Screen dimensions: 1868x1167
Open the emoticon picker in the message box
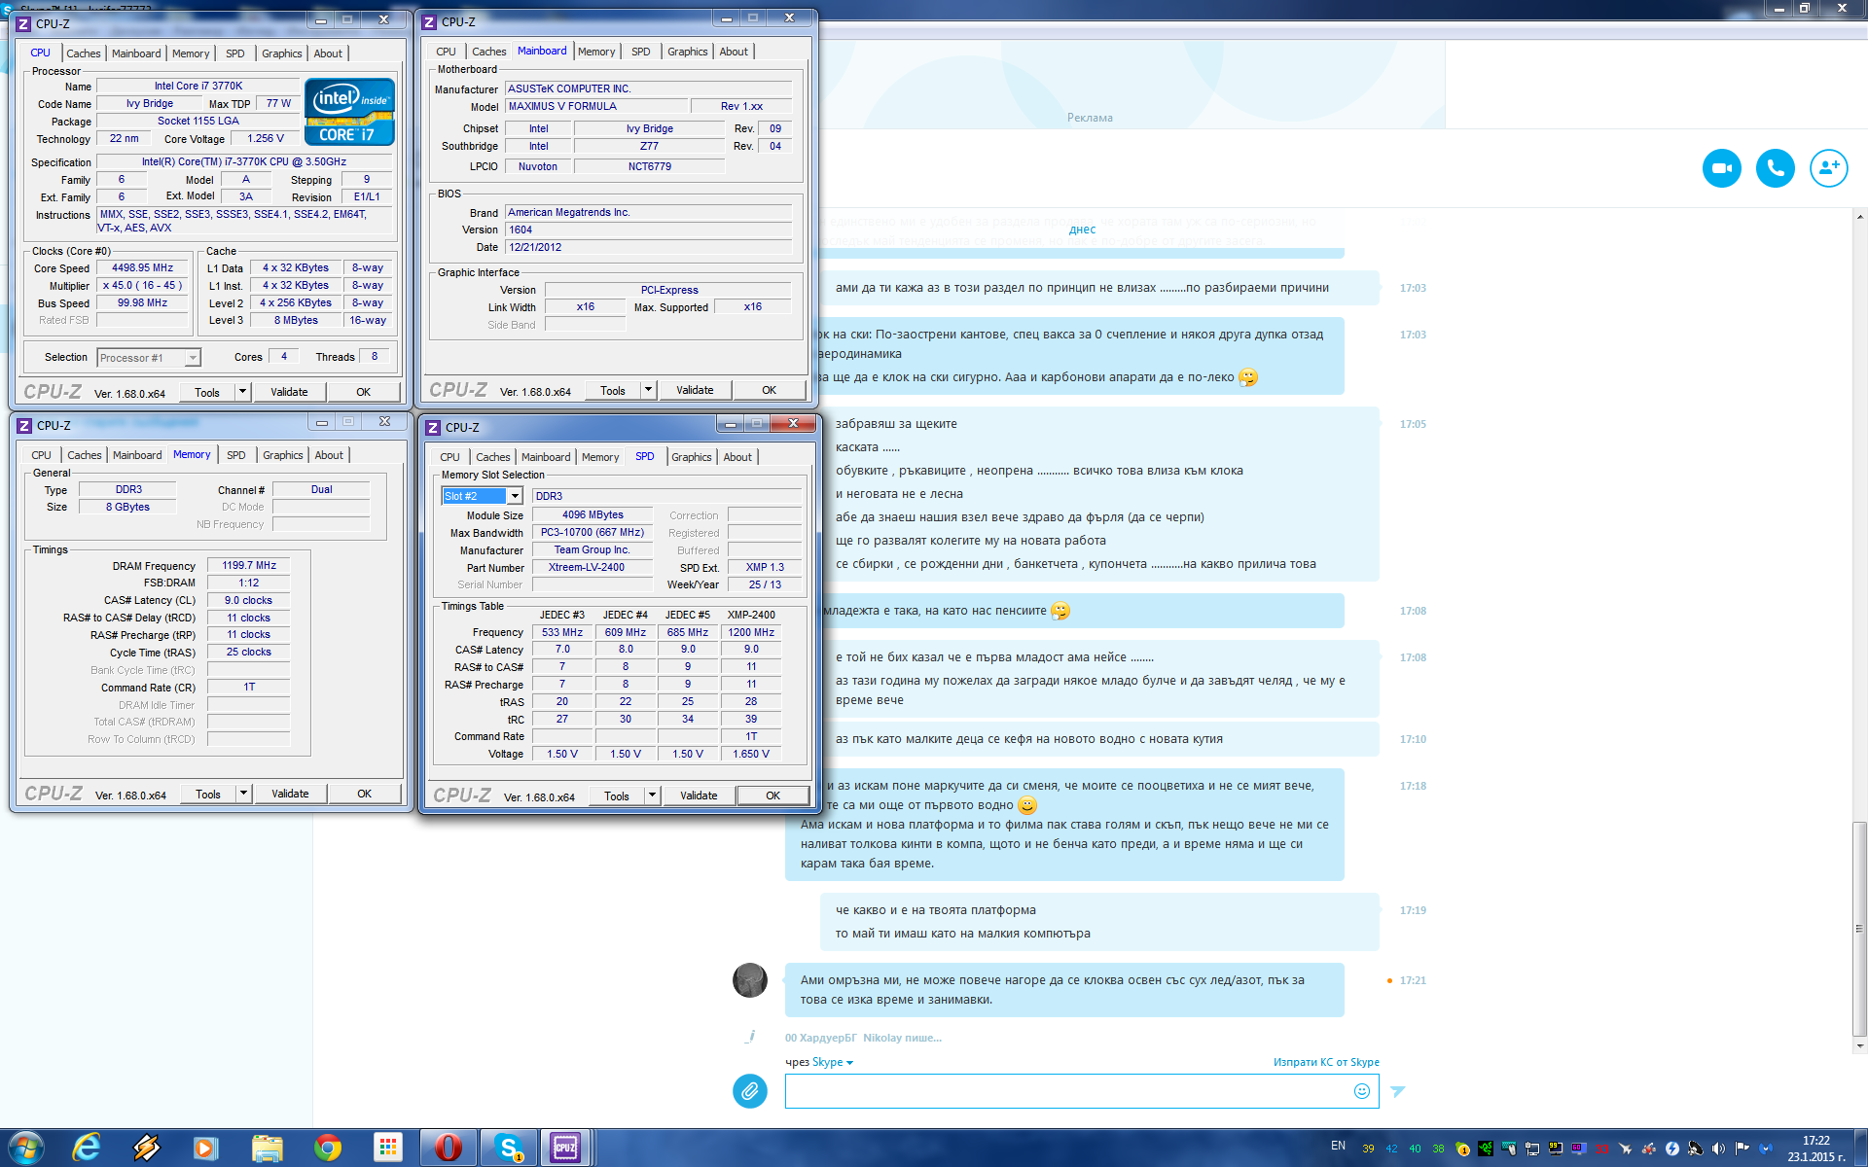click(x=1362, y=1091)
